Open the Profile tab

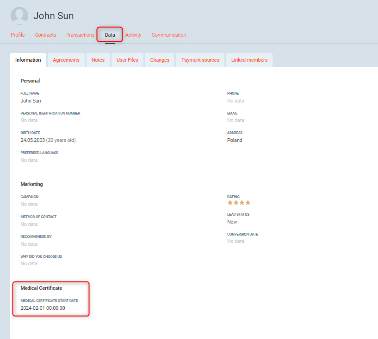pos(18,35)
